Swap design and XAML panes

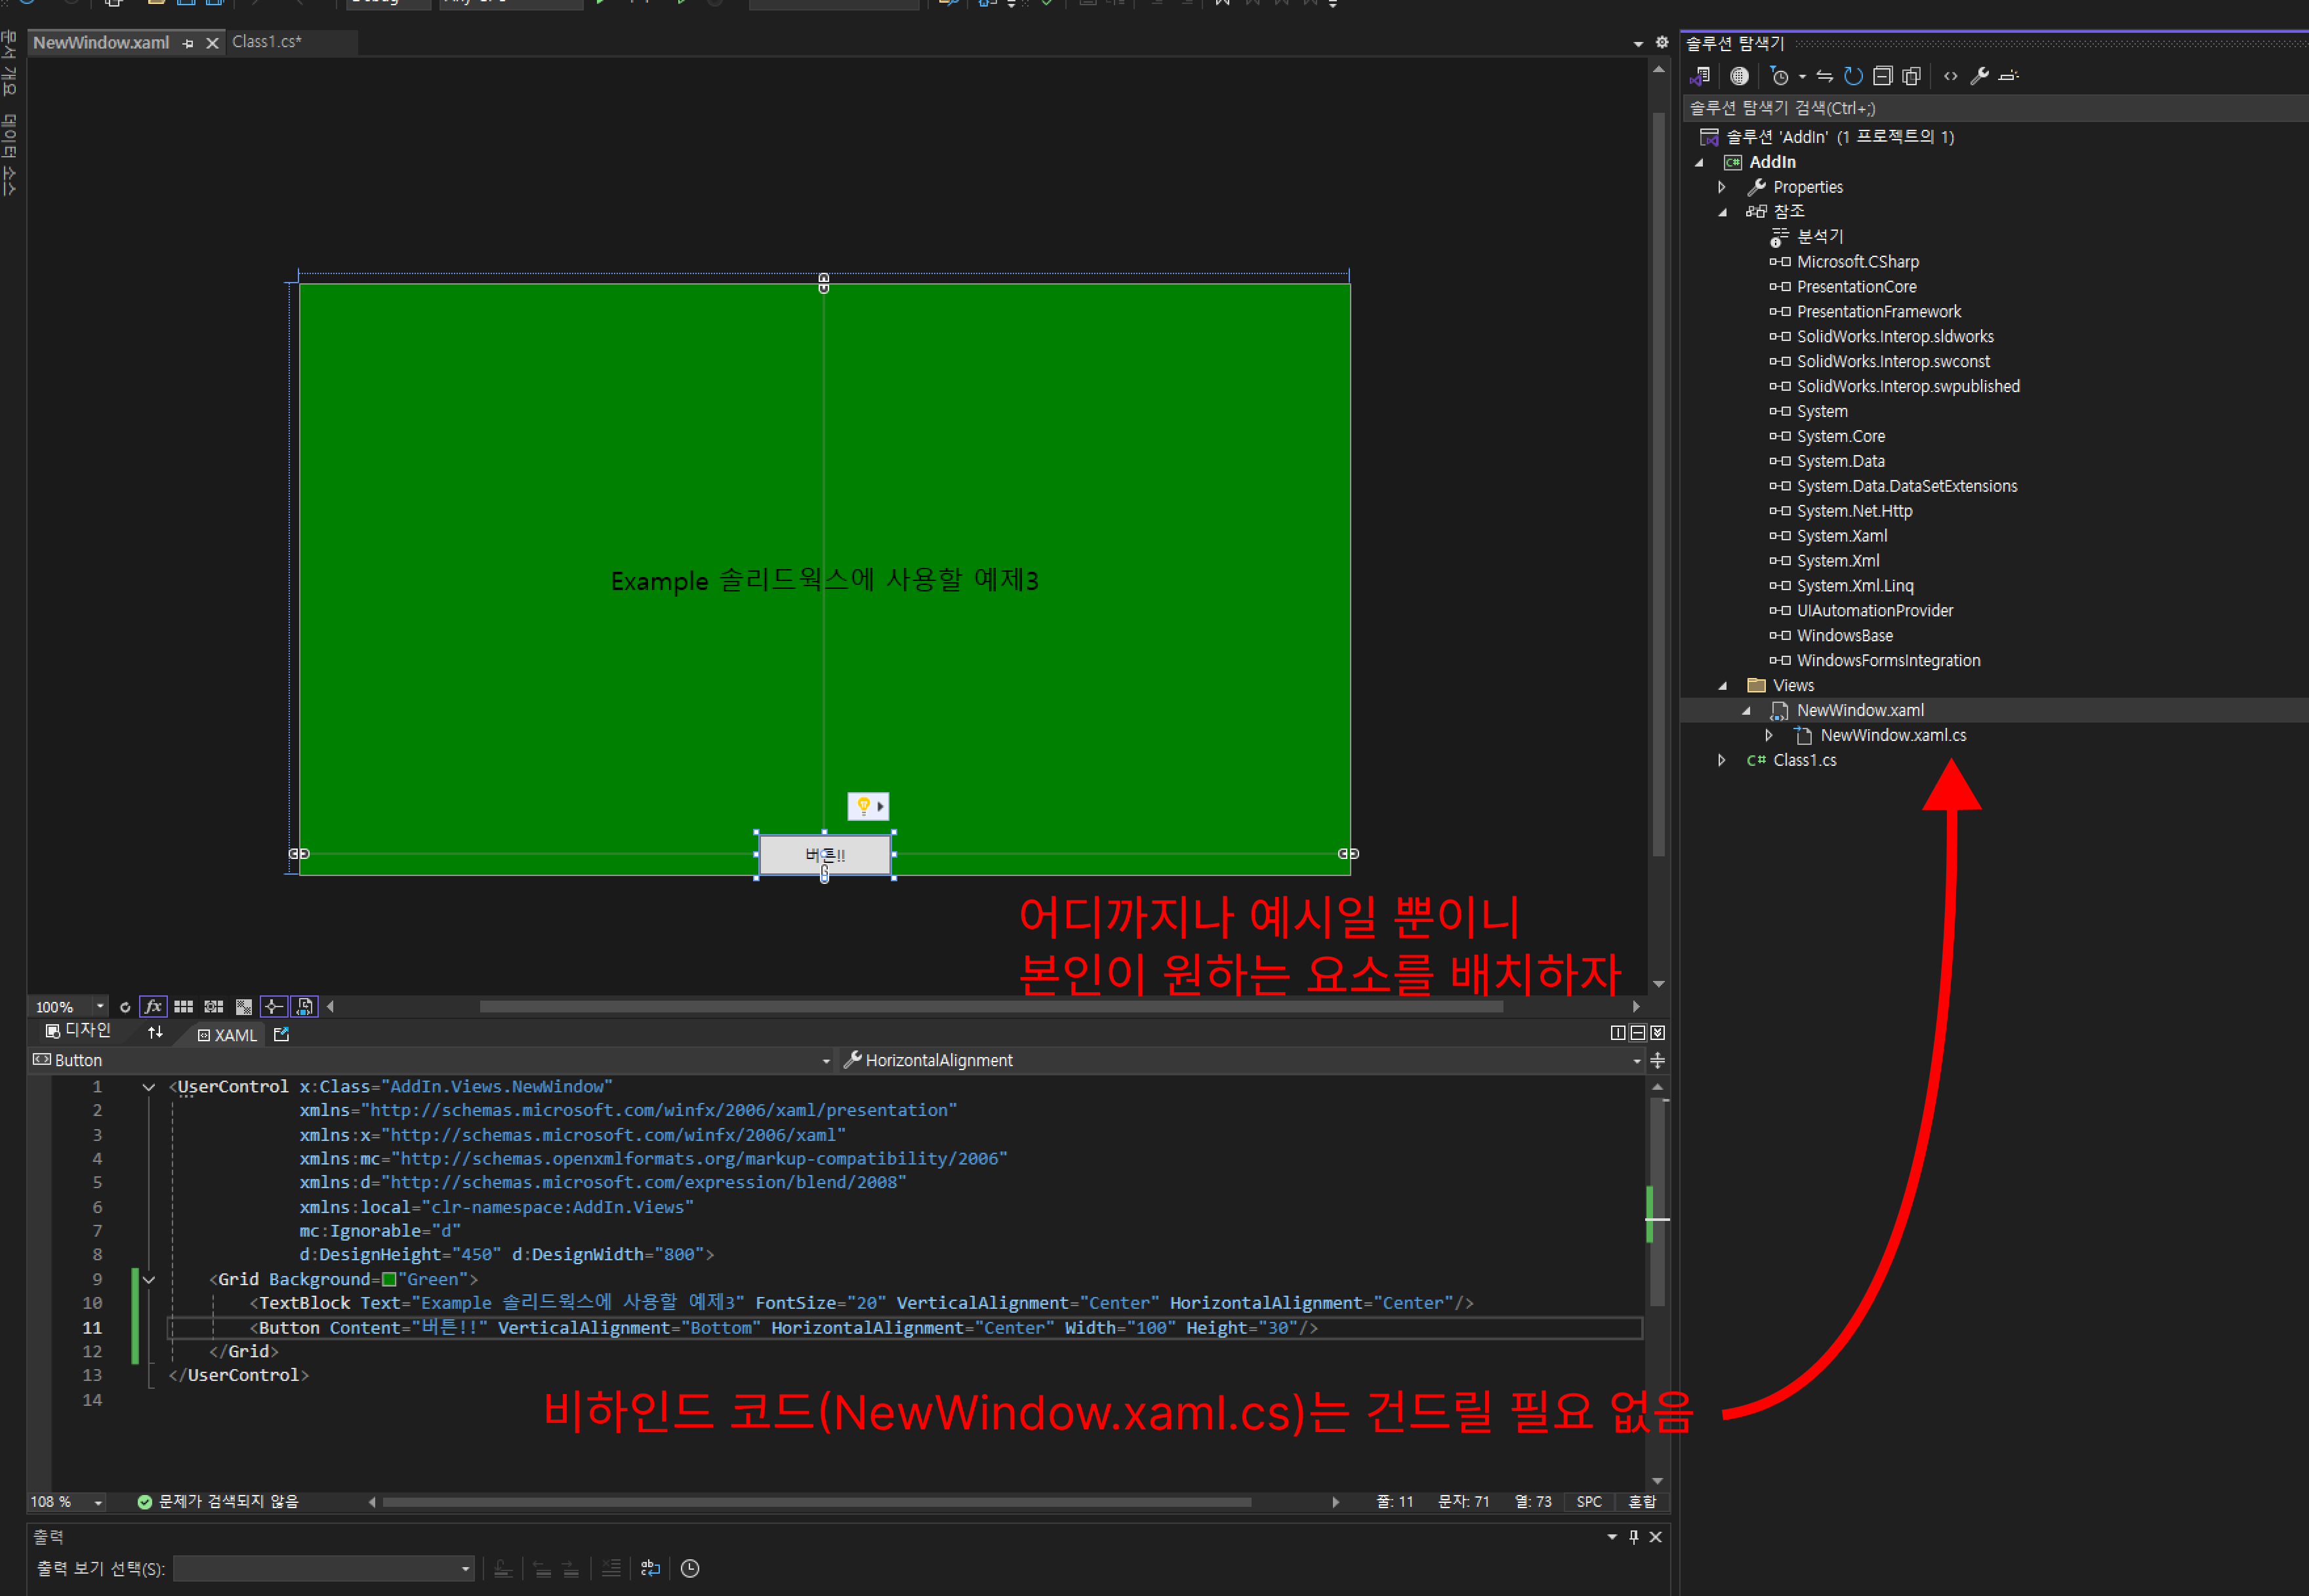point(155,1032)
